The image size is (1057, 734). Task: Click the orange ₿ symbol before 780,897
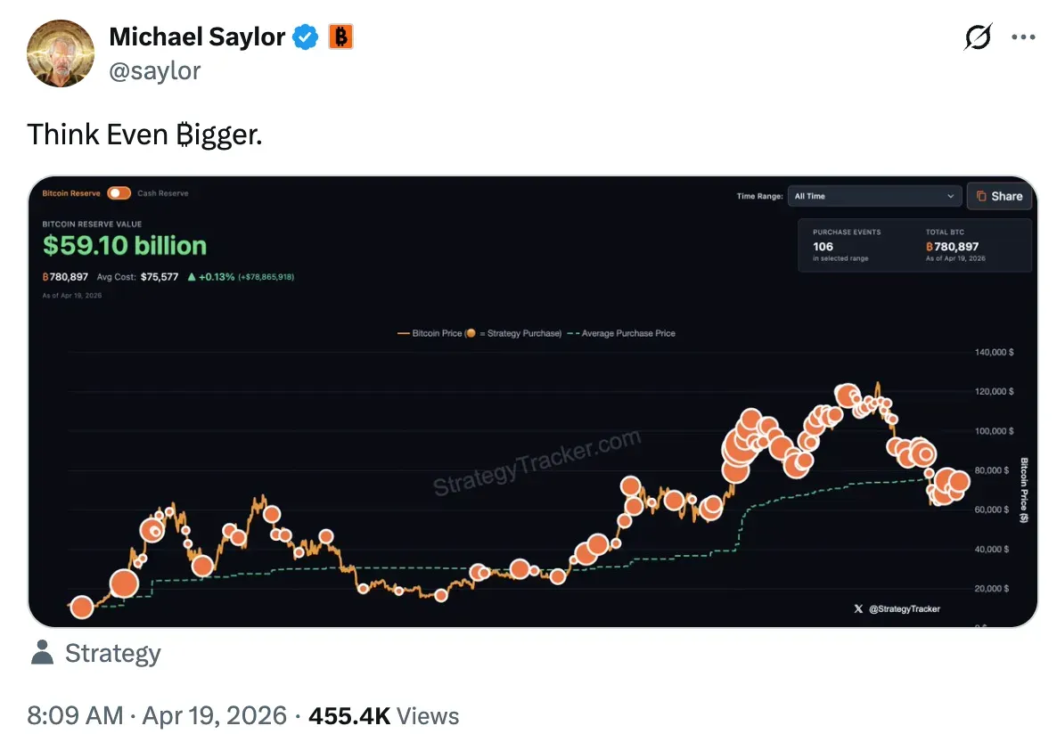click(x=45, y=277)
